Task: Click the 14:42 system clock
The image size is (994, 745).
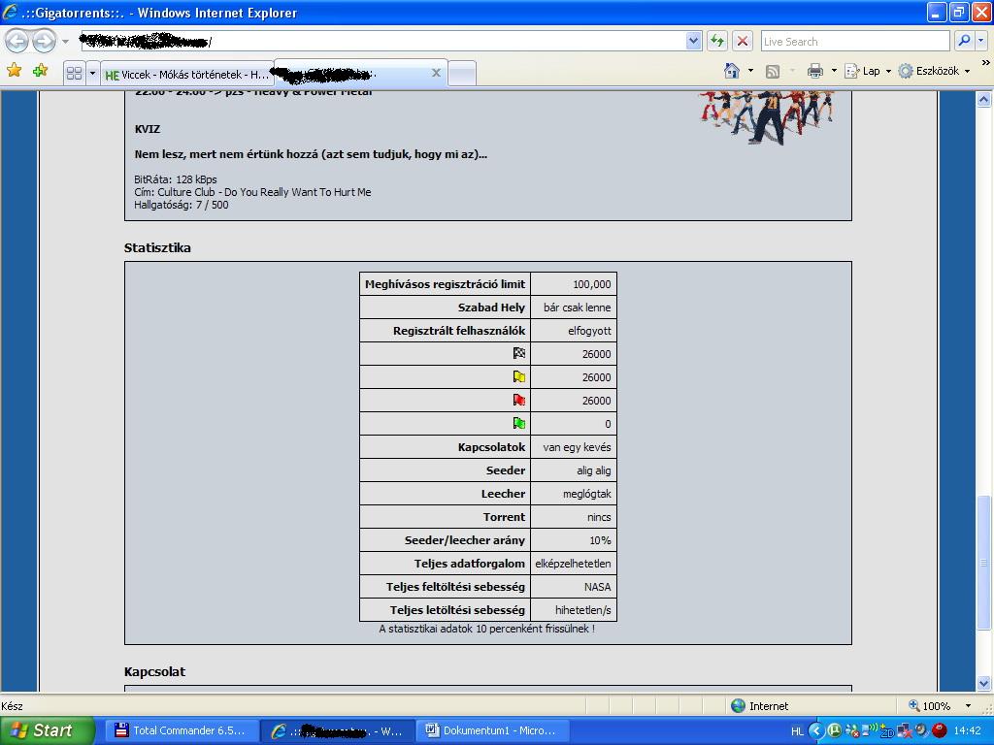Action: 968,731
